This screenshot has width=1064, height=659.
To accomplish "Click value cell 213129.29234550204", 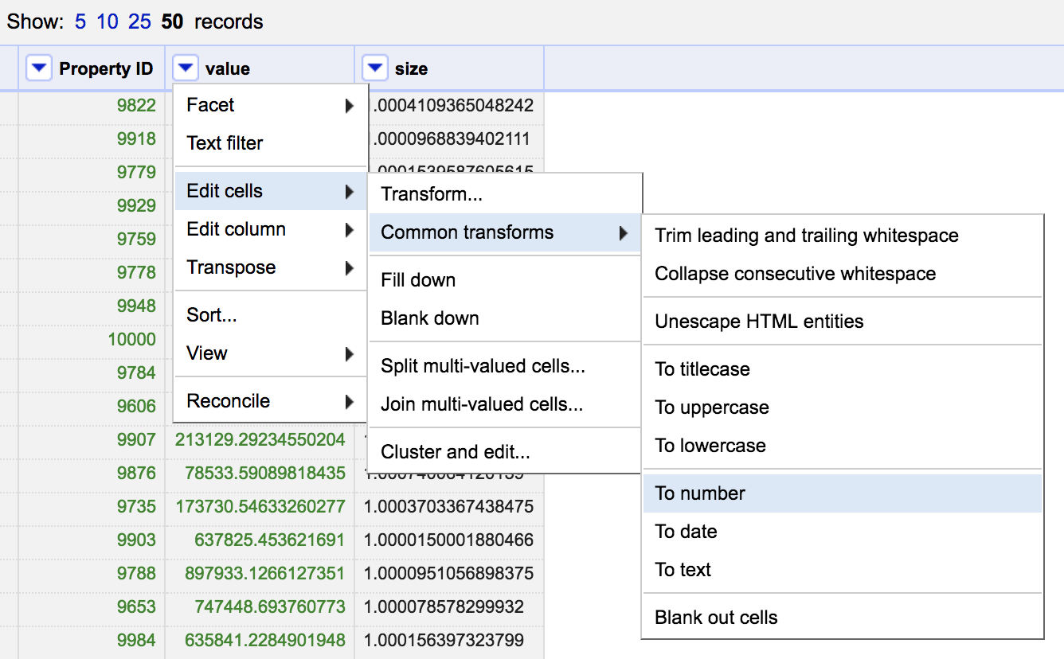I will (260, 439).
